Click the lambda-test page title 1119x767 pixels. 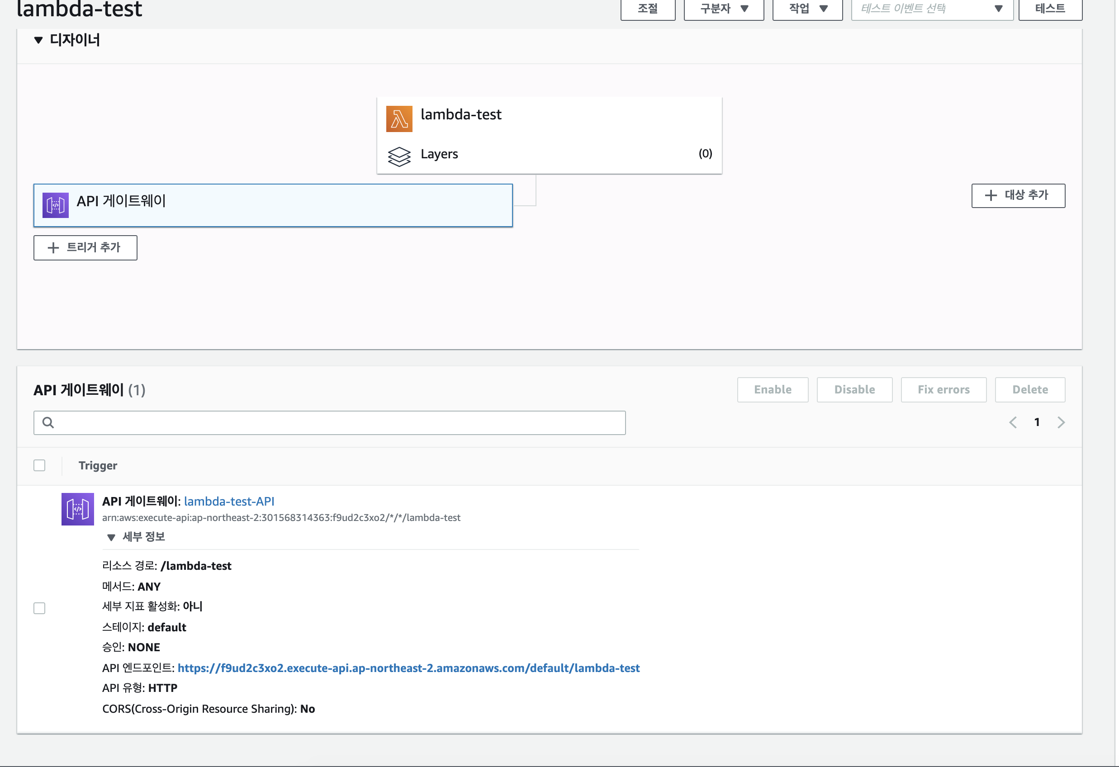tap(80, 9)
